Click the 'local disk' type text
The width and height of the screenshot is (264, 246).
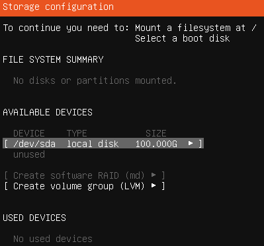click(93, 144)
